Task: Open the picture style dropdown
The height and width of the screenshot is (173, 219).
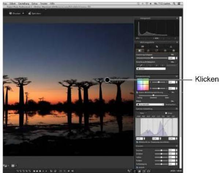Action: pyautogui.click(x=150, y=104)
